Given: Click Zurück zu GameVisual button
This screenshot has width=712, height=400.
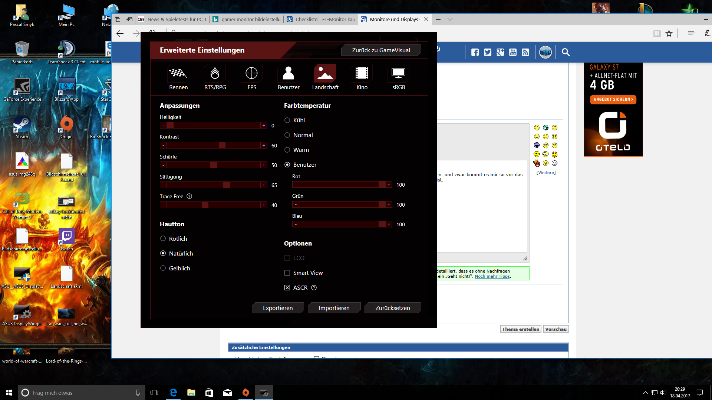Looking at the screenshot, I should click(x=381, y=50).
